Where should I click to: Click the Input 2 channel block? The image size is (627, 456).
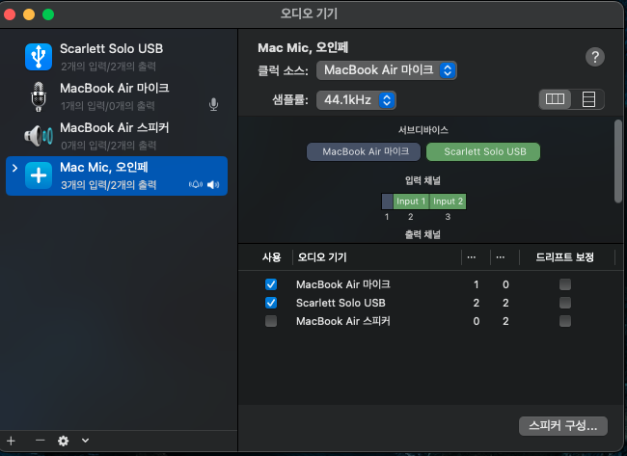448,201
